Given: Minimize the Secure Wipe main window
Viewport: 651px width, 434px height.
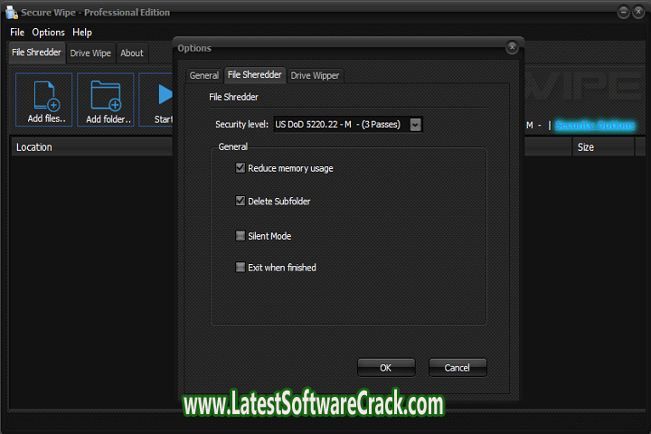Looking at the screenshot, I should (x=624, y=13).
